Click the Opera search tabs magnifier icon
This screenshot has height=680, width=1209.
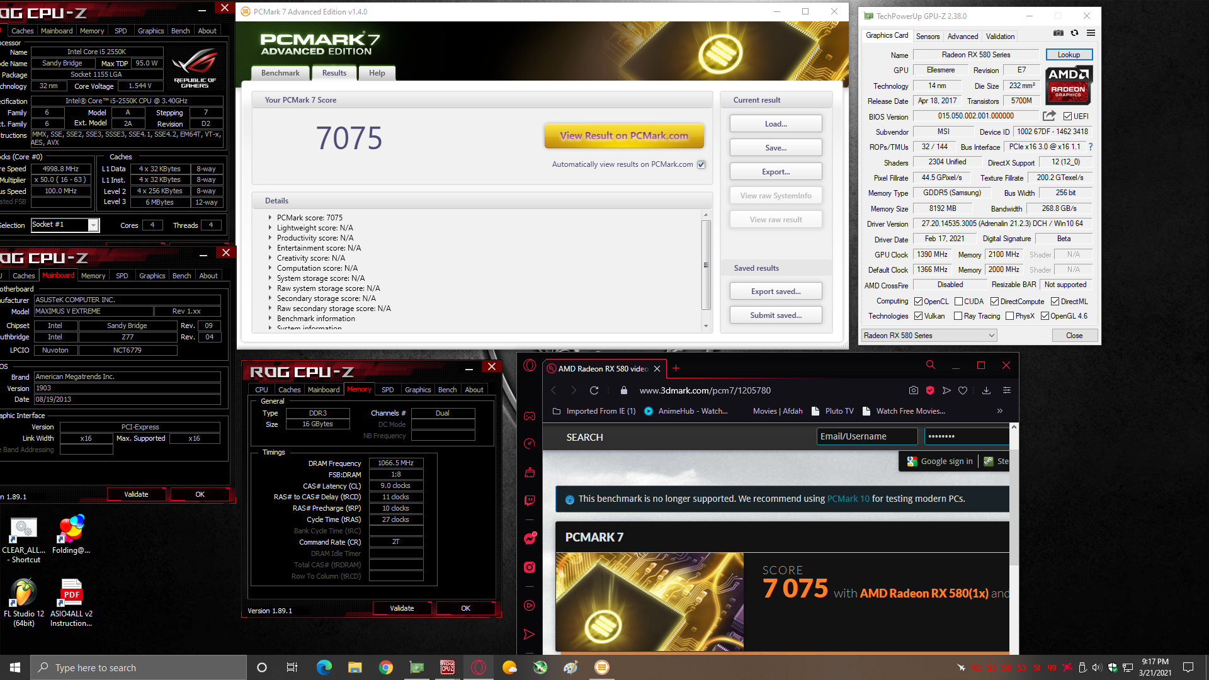click(x=930, y=365)
